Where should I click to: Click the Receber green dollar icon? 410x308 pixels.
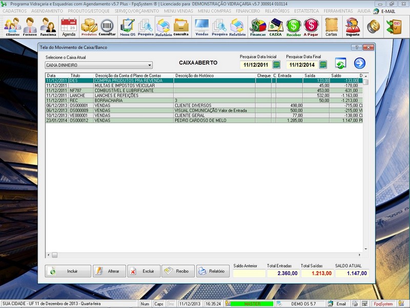point(294,26)
